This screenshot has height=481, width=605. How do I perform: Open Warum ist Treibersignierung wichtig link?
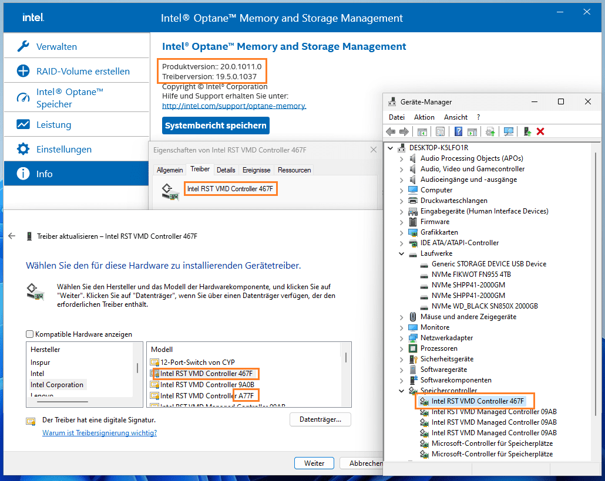99,433
